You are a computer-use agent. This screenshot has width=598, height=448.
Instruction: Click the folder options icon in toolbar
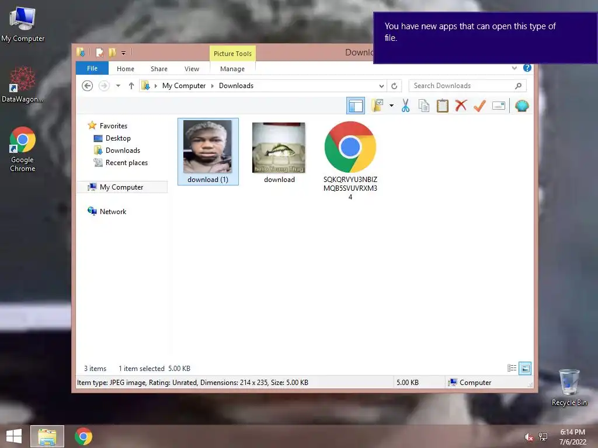[x=377, y=106]
